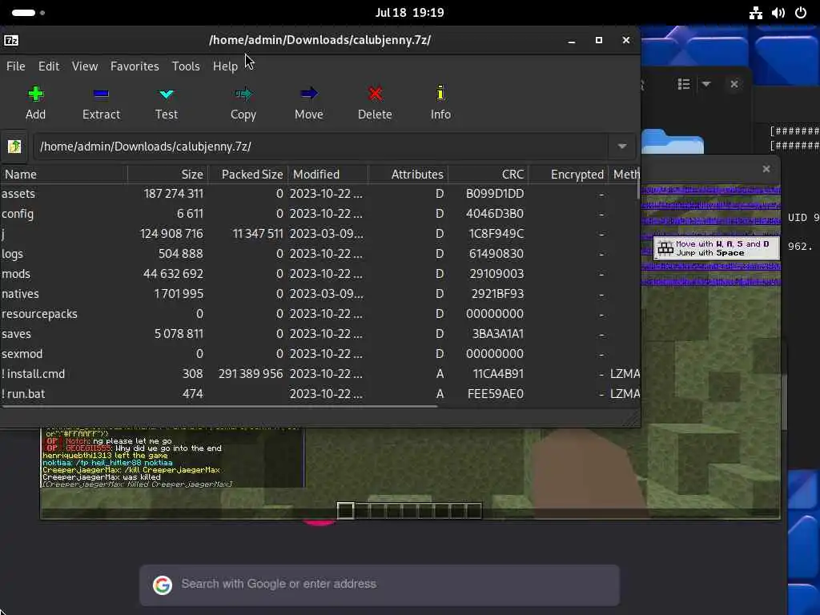Click the 7z application icon in titlebar
This screenshot has width=820, height=615.
[11, 40]
